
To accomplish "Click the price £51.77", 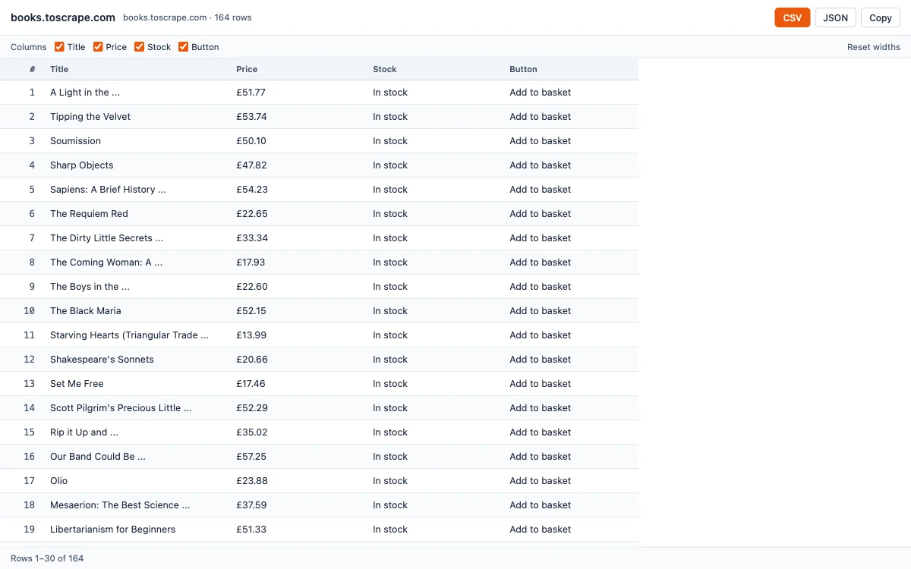I will [x=251, y=93].
